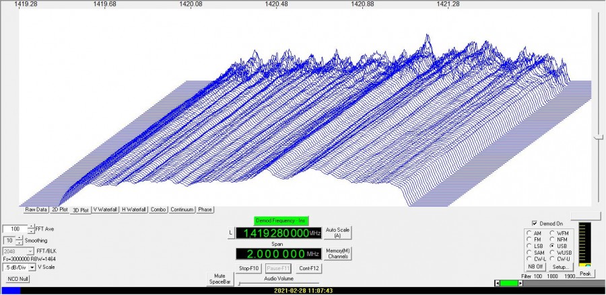
Task: Choose LSB demodulation radio button
Action: [528, 246]
